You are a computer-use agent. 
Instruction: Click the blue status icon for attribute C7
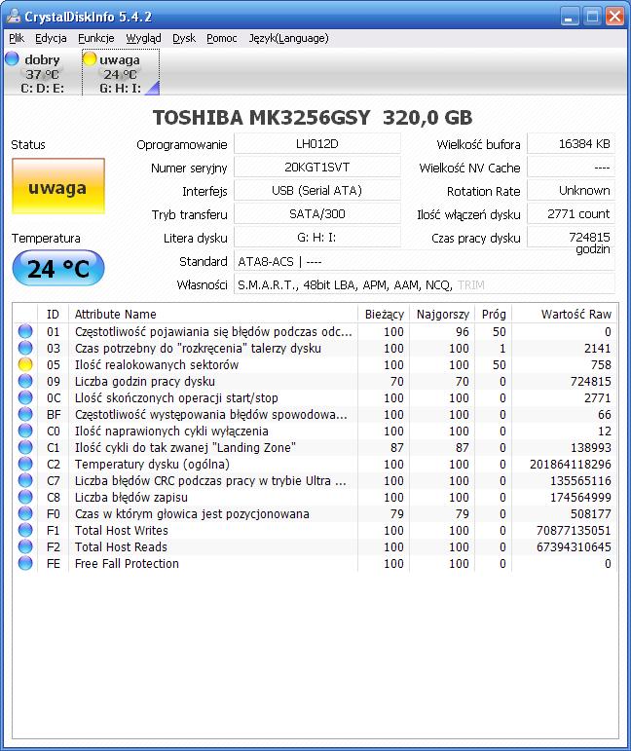(x=25, y=481)
